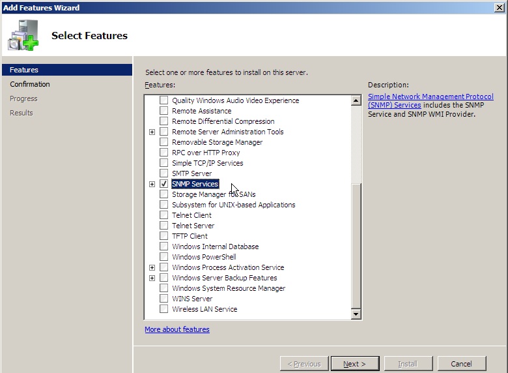Screen dimensions: 508x373
Task: Expand Windows Process Activation Service node
Action: coord(152,267)
